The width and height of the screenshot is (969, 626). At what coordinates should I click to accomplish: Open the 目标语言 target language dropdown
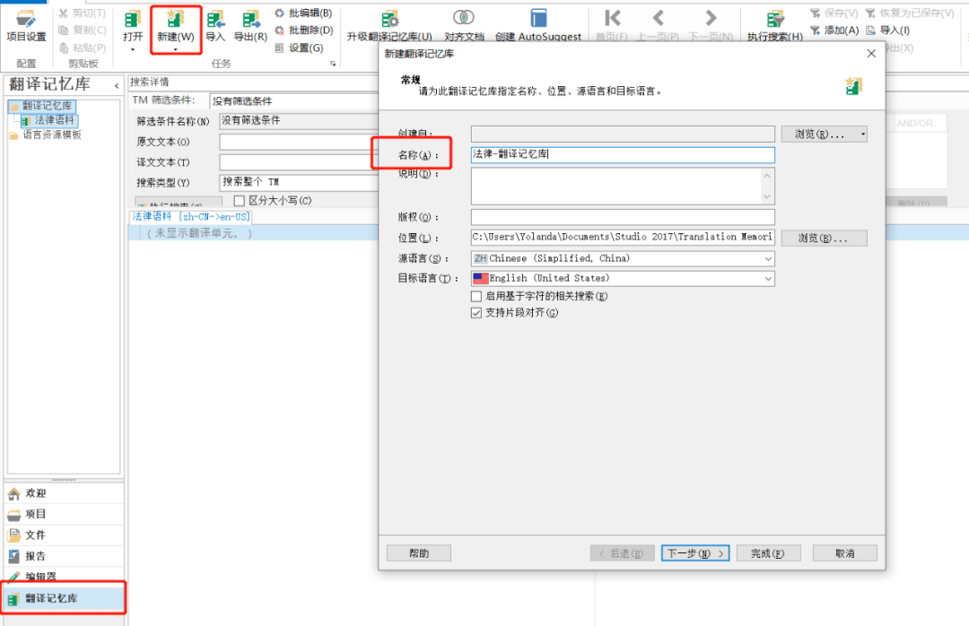(x=770, y=278)
